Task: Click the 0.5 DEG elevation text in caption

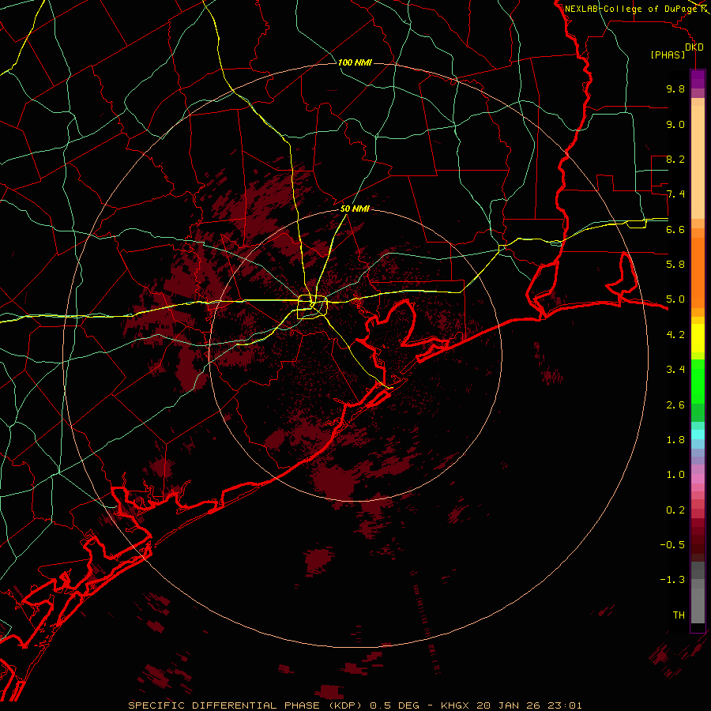Action: pos(394,705)
